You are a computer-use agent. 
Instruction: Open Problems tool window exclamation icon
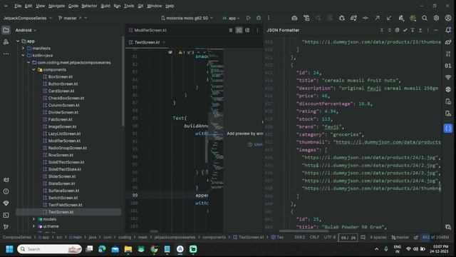coord(6,191)
